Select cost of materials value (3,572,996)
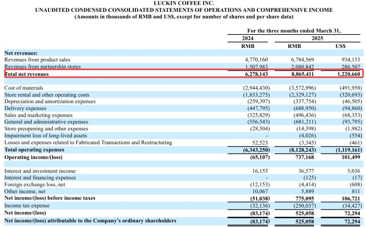 click(x=303, y=88)
